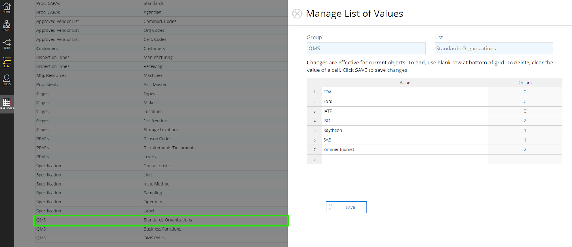The height and width of the screenshot is (247, 572).
Task: Select the LOV list icon in sidebar
Action: 7,62
